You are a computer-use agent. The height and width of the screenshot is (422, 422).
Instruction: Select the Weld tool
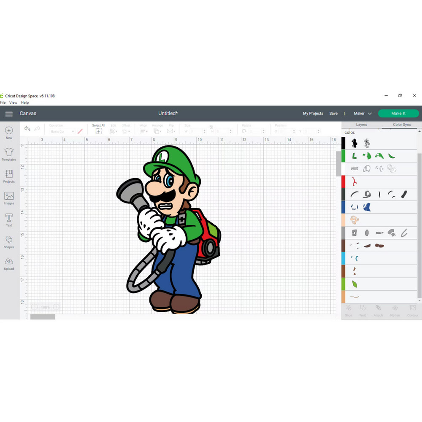point(362,310)
